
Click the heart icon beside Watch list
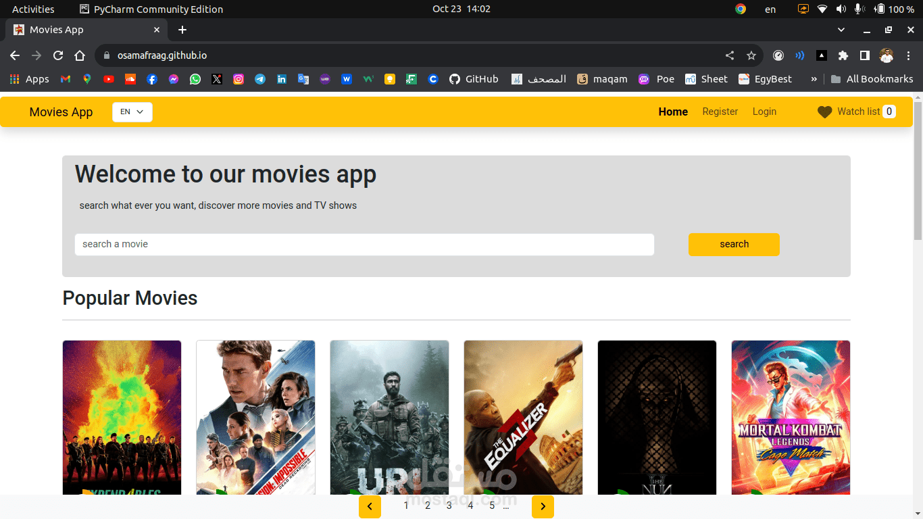[824, 112]
